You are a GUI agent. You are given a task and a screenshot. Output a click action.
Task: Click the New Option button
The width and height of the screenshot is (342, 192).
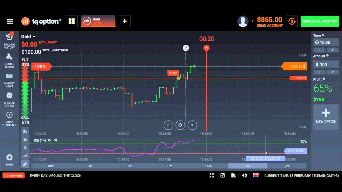click(326, 117)
